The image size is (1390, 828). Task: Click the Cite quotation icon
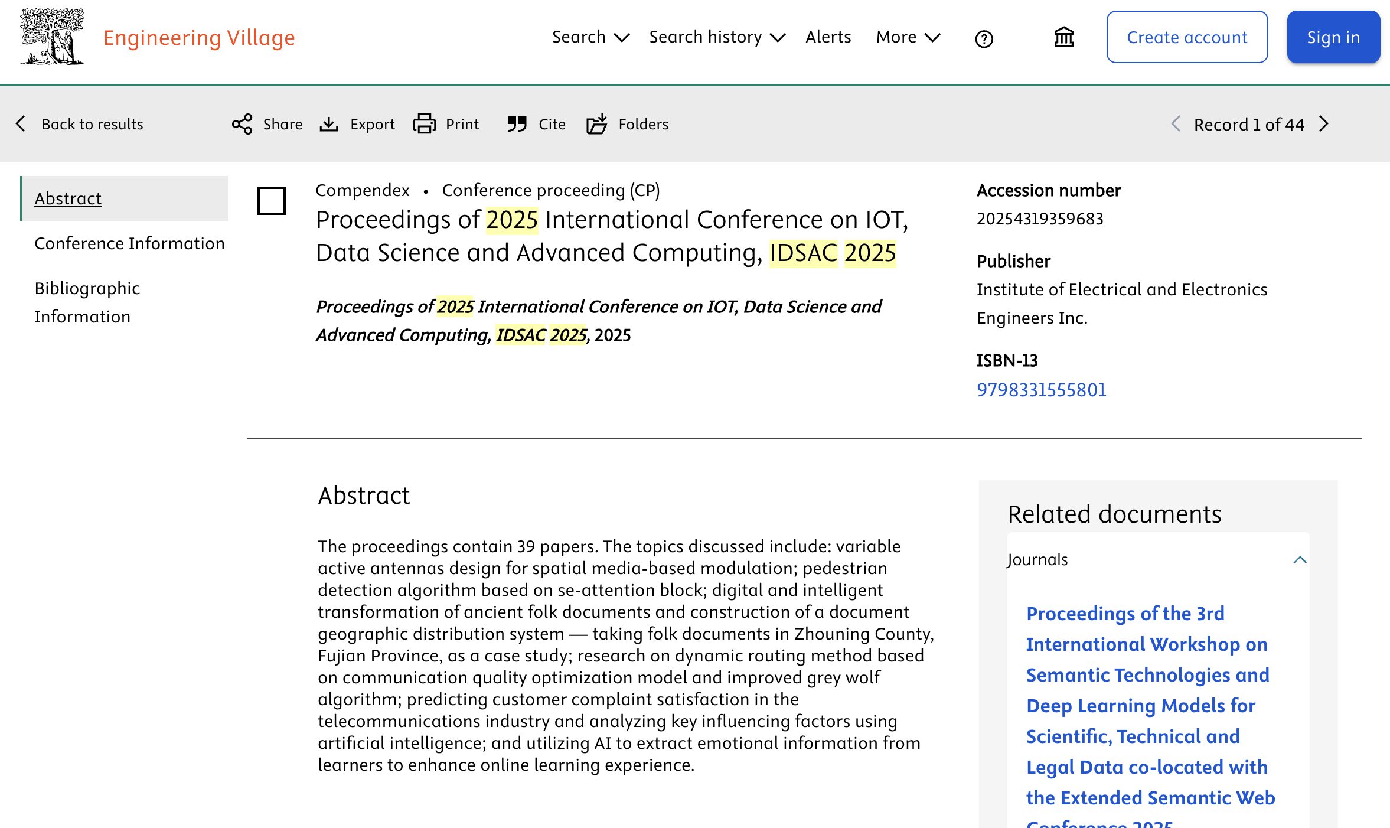pyautogui.click(x=517, y=124)
